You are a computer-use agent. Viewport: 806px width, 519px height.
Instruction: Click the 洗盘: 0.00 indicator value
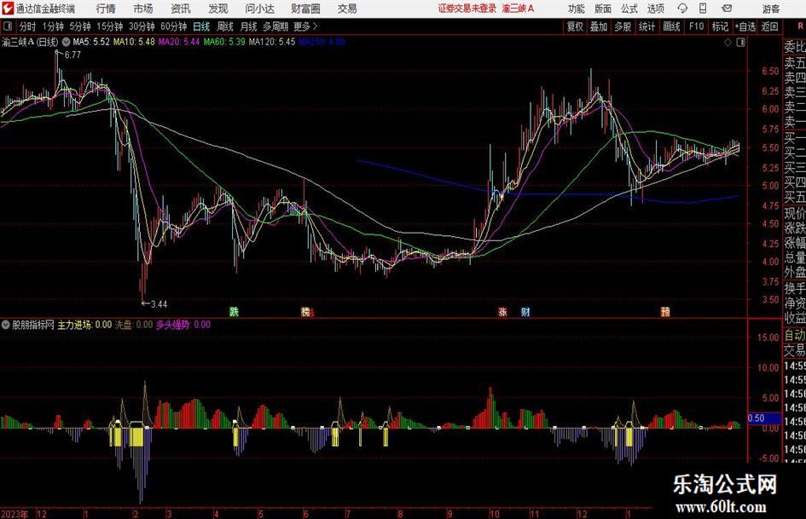point(134,325)
